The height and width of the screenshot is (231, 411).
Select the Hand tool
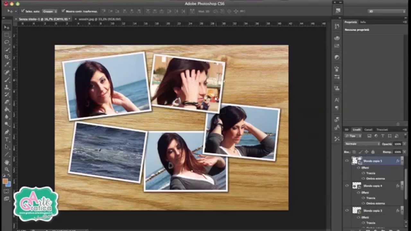click(7, 162)
